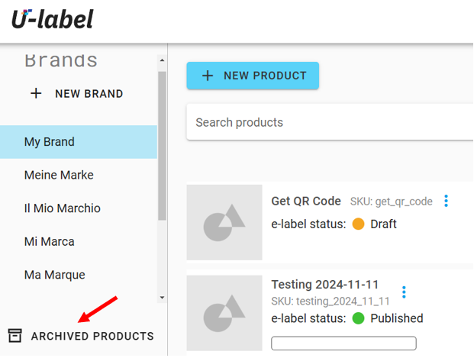Open Mi Marca brand
This screenshot has height=358, width=474.
50,241
